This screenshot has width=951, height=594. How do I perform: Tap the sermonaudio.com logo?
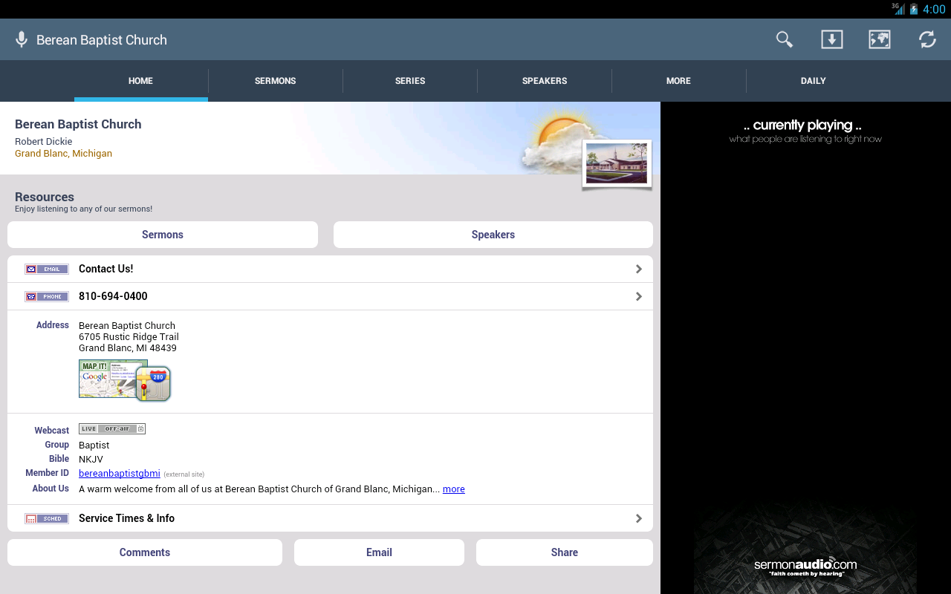pos(805,567)
